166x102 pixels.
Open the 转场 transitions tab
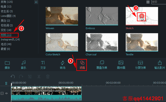coord(63,65)
